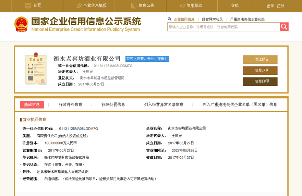Click the expiry date 2027年05月26日

[x=184, y=150]
